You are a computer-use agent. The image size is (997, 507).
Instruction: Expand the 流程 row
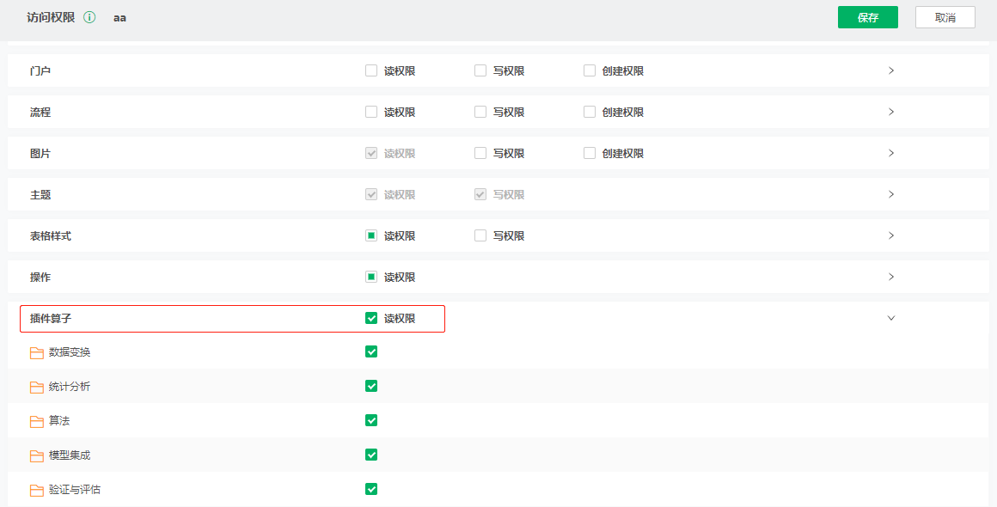click(891, 111)
